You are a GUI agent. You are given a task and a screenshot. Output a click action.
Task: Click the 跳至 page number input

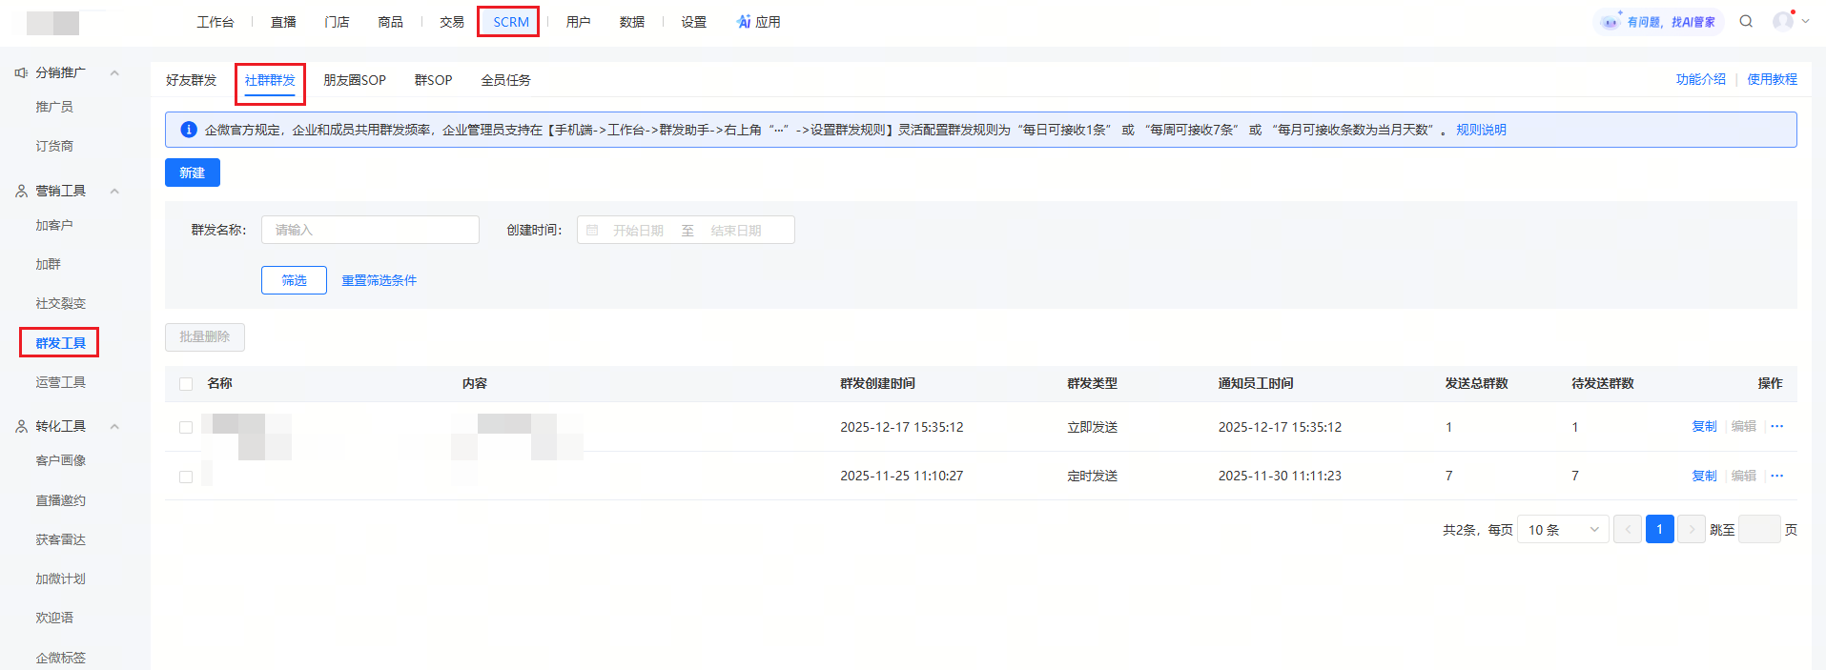(1759, 529)
